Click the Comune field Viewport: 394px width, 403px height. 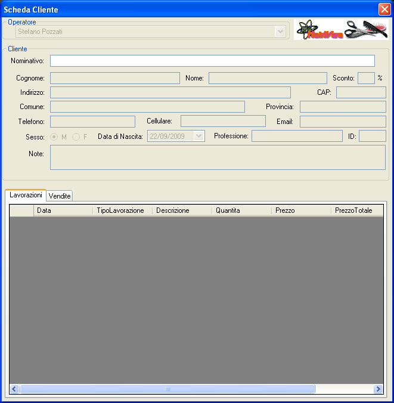pyautogui.click(x=147, y=107)
